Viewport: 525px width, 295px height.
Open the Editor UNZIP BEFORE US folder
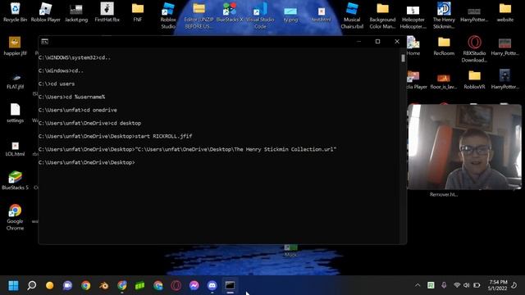199,16
